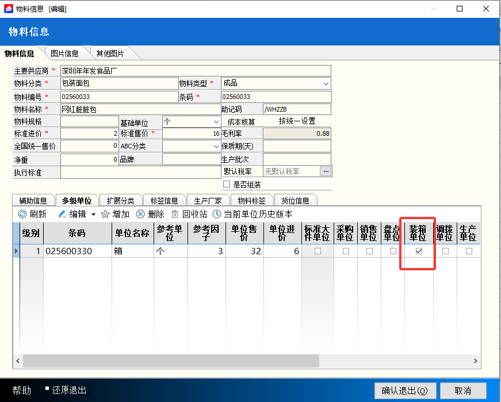This screenshot has height=402, width=501.
Task: Switch to 其他图片 tab
Action: (110, 53)
